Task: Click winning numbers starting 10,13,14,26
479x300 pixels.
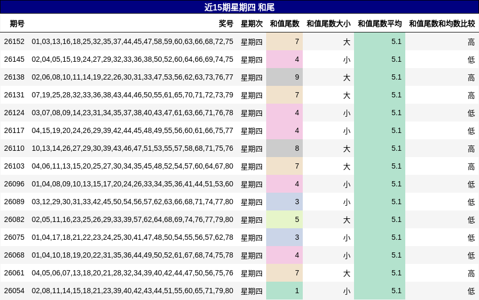Action: (132, 148)
